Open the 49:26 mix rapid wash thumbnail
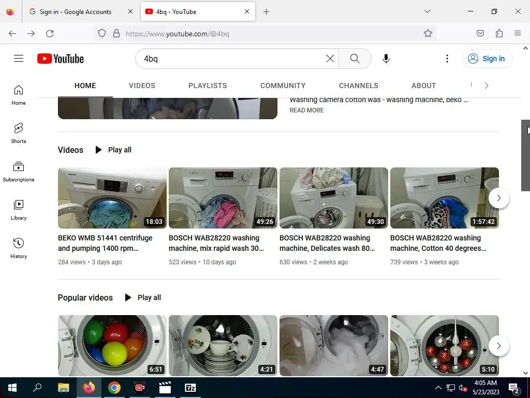 click(223, 198)
